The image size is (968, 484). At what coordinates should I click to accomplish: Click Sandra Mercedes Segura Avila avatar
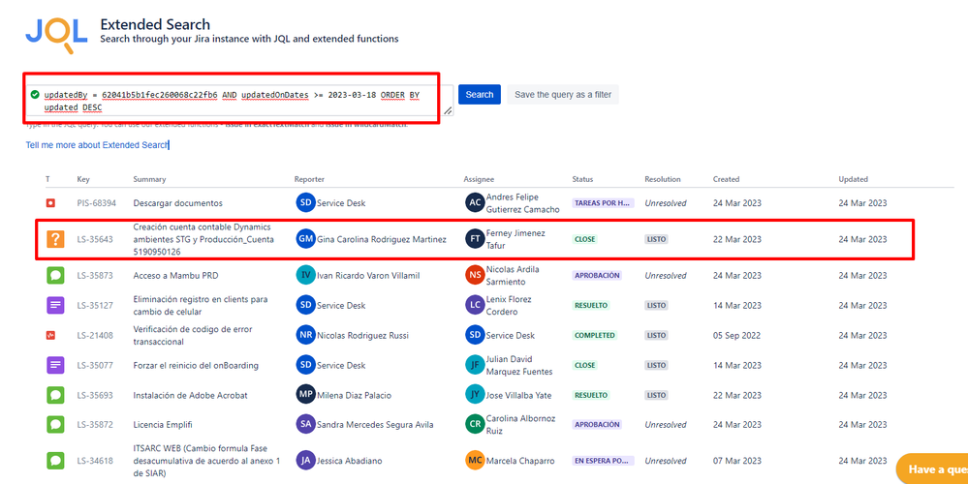point(305,424)
